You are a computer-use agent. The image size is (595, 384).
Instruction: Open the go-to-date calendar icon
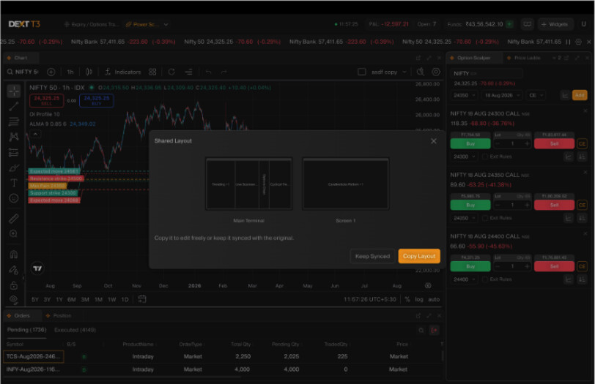pyautogui.click(x=142, y=299)
